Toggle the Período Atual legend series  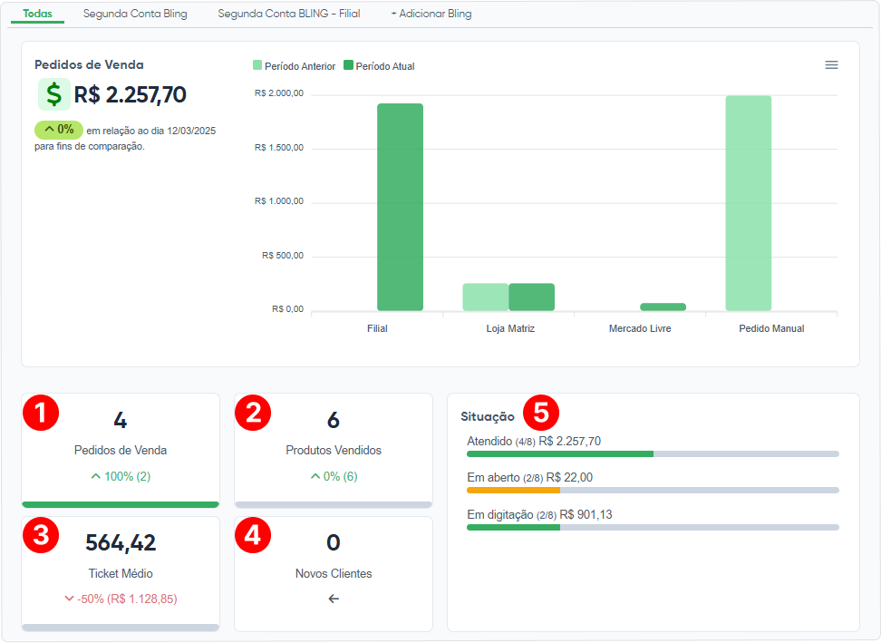coord(380,66)
